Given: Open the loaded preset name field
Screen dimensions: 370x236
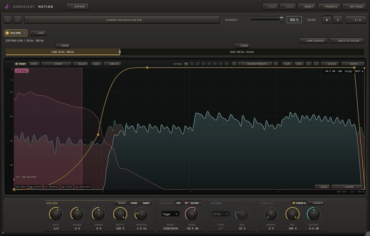Looking at the screenshot, I should 122,20.
